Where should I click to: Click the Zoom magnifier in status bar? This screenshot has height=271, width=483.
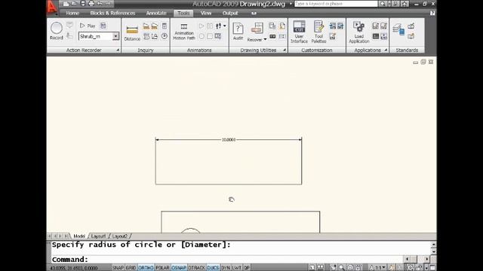[342, 268]
